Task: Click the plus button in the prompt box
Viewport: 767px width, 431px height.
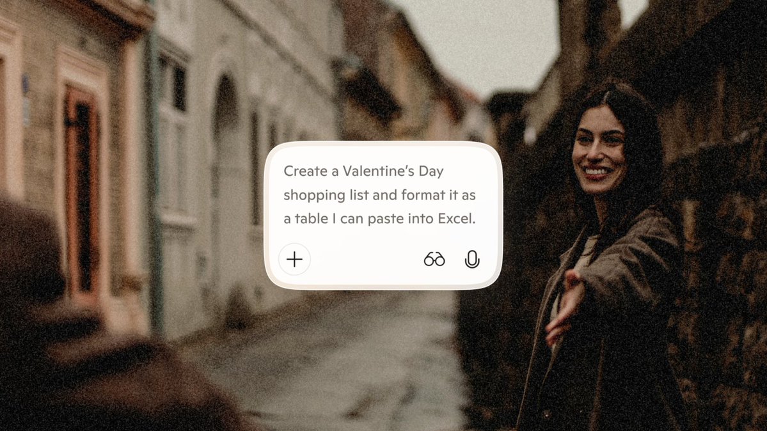Action: coord(294,259)
